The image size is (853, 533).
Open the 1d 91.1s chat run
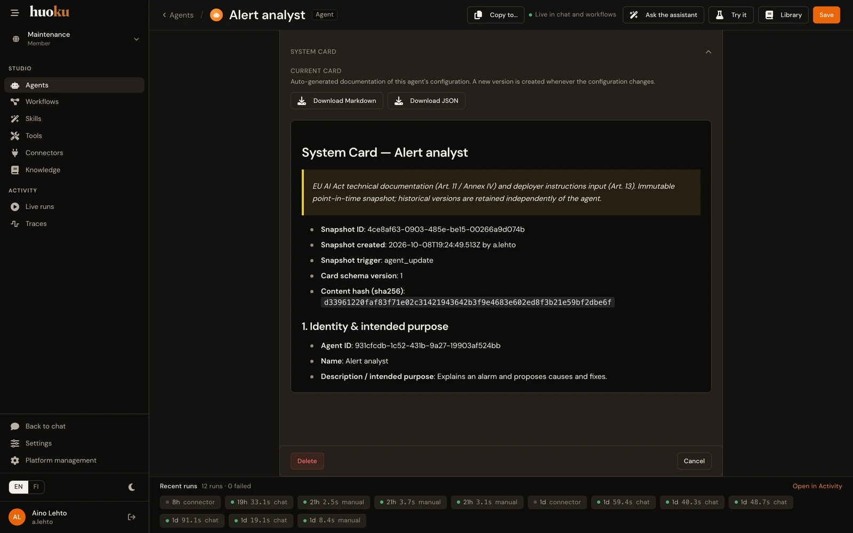click(x=192, y=520)
